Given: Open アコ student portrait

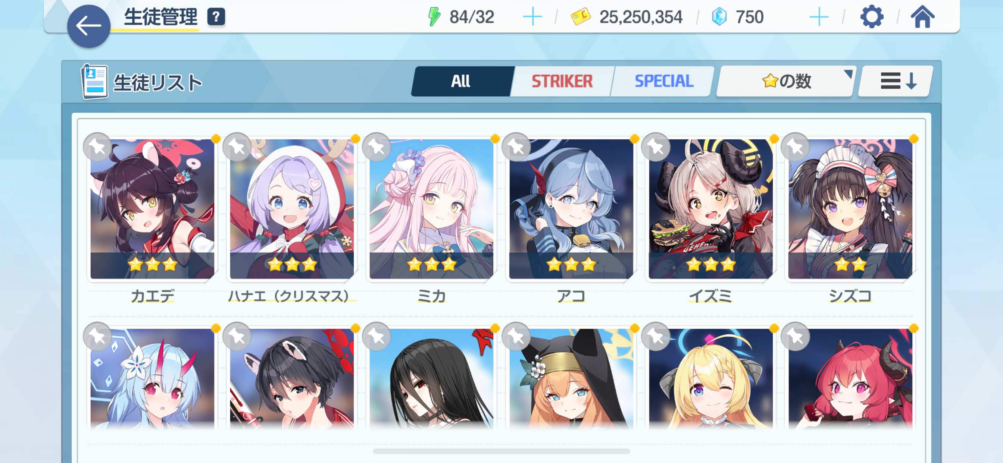Looking at the screenshot, I should pyautogui.click(x=571, y=208).
